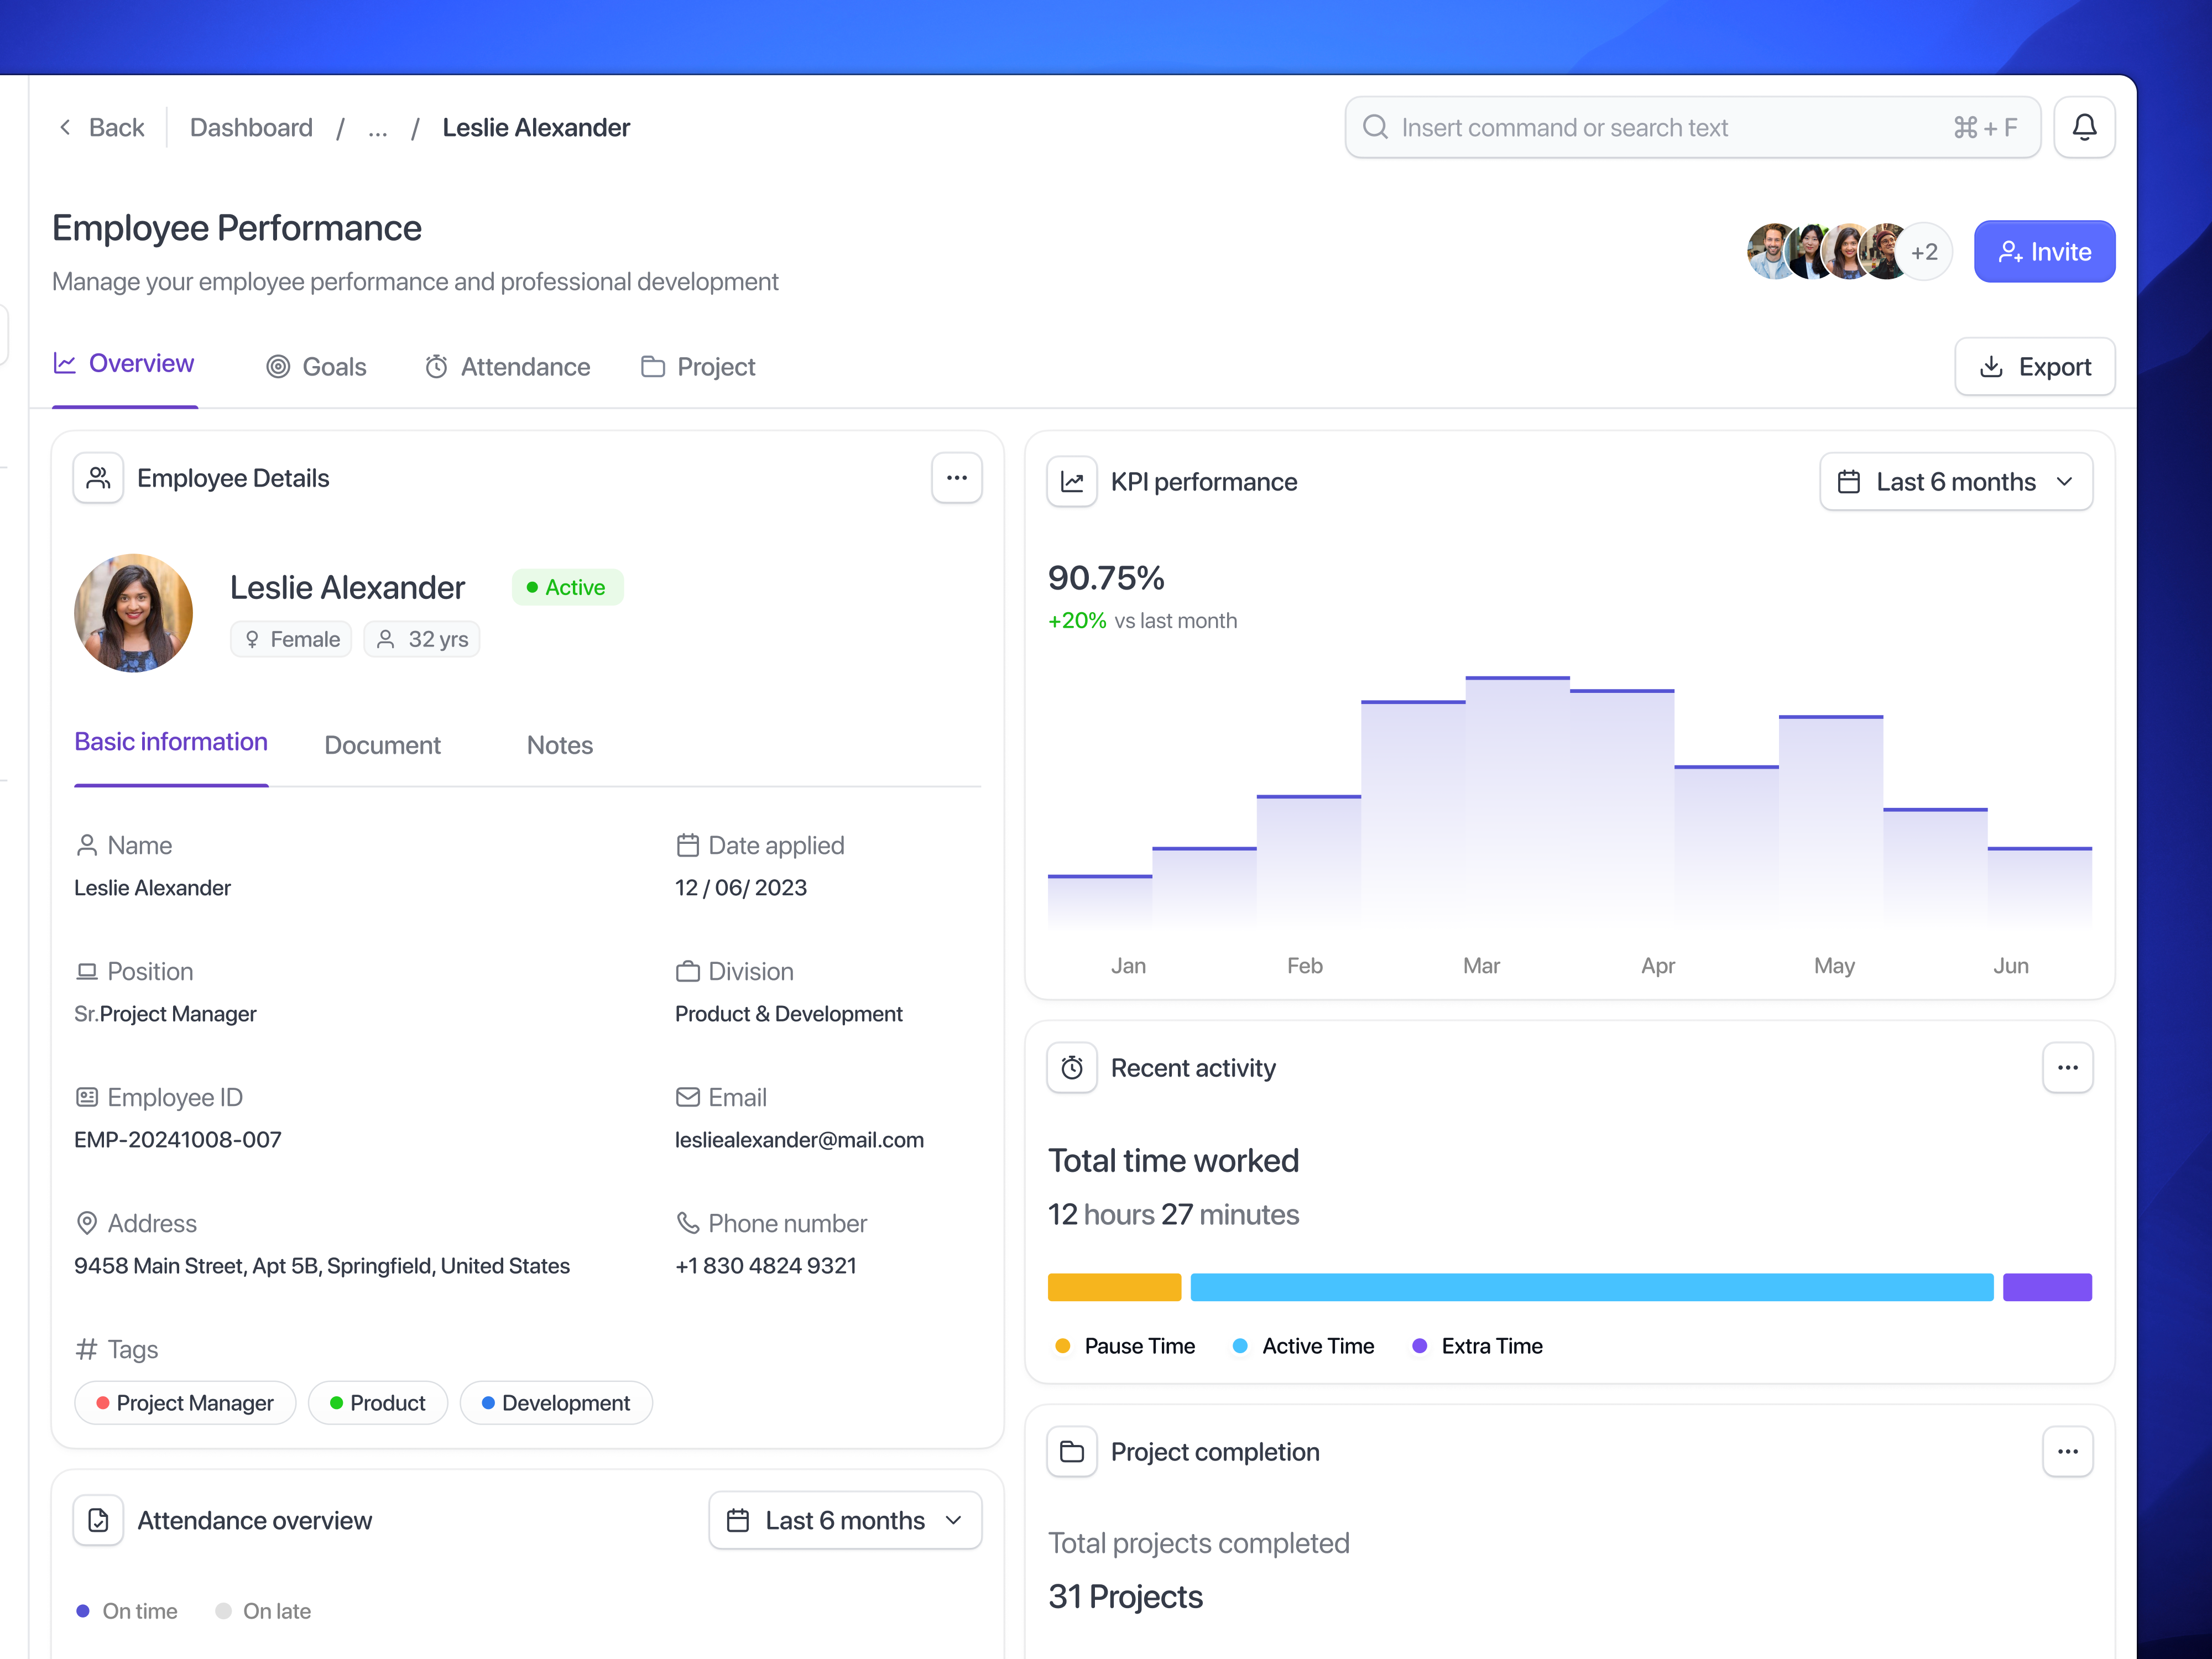Toggle the On late legend indicator
The height and width of the screenshot is (1659, 2212).
(263, 1611)
